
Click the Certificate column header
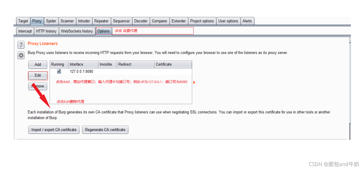tap(173, 64)
